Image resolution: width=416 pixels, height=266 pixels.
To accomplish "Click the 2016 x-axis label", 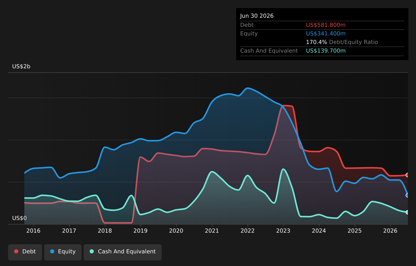I will click(33, 231).
